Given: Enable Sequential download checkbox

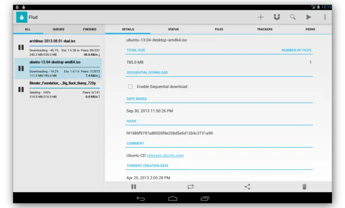Looking at the screenshot, I should tap(130, 86).
